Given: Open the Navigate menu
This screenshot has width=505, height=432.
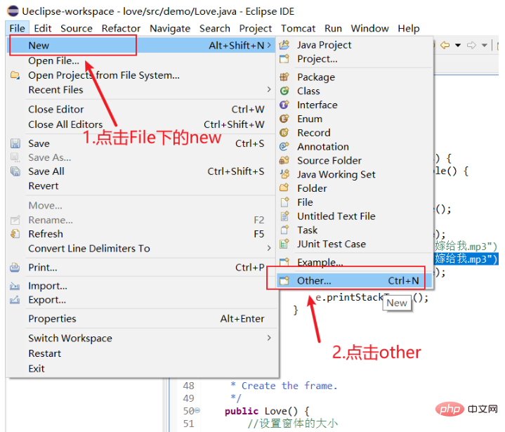Looking at the screenshot, I should coord(170,28).
